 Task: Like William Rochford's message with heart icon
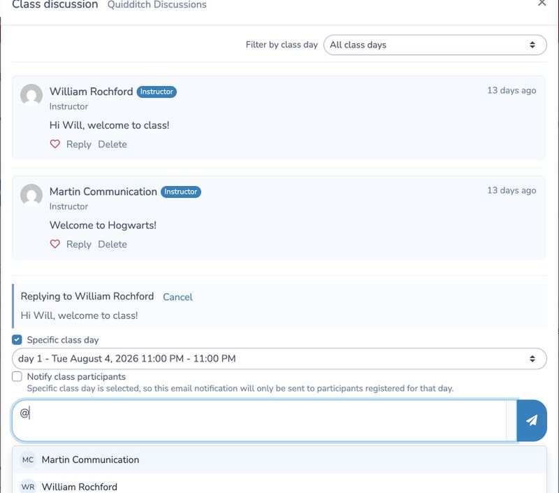tap(55, 144)
